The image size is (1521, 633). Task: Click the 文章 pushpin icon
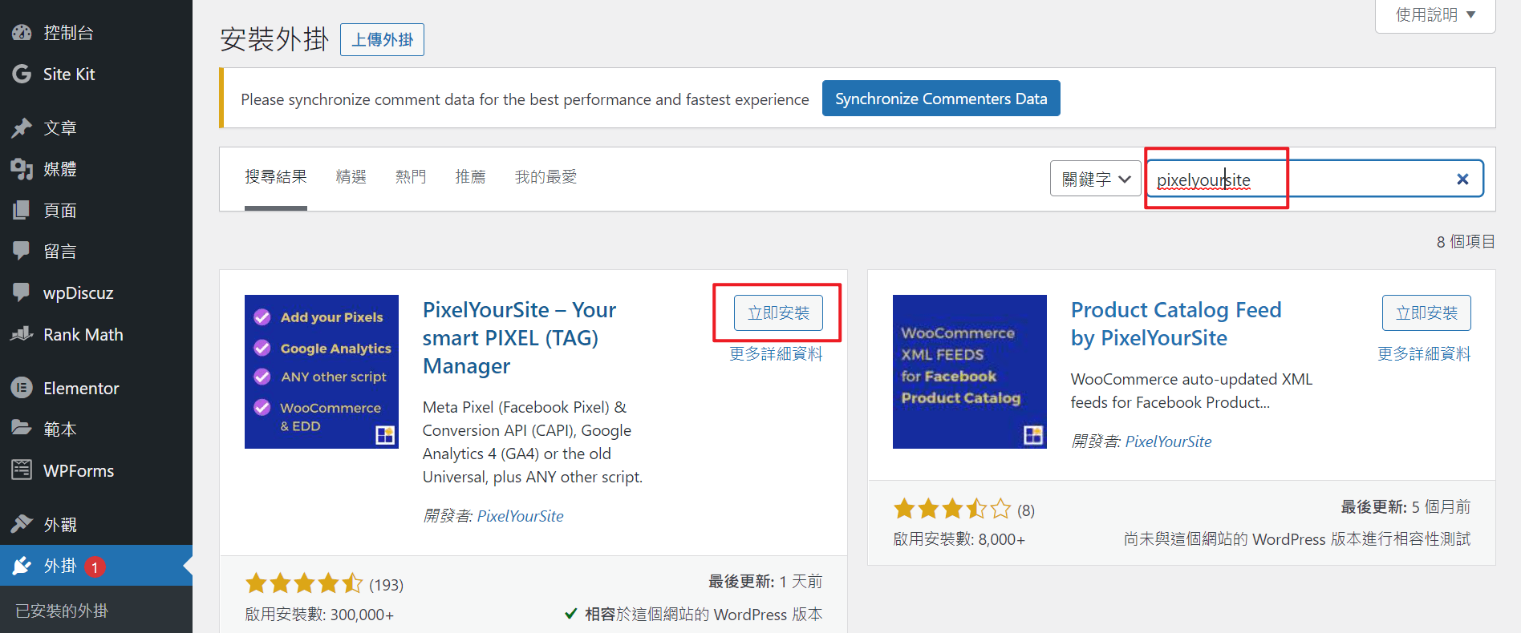[x=22, y=128]
